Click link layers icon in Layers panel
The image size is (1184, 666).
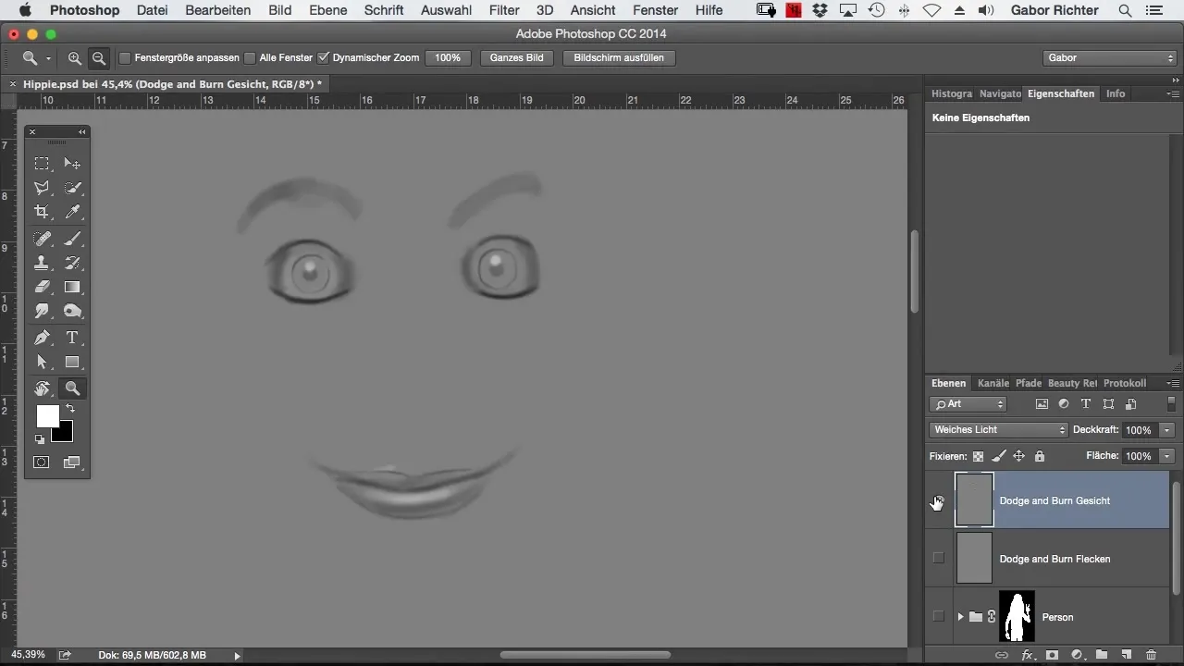(1002, 655)
